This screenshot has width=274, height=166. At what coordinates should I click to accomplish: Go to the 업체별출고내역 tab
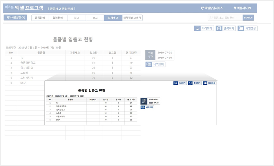[x=132, y=18]
